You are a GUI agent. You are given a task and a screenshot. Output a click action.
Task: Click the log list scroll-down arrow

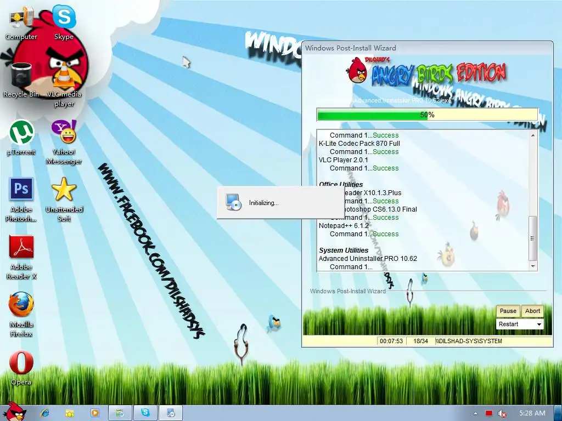(x=533, y=266)
